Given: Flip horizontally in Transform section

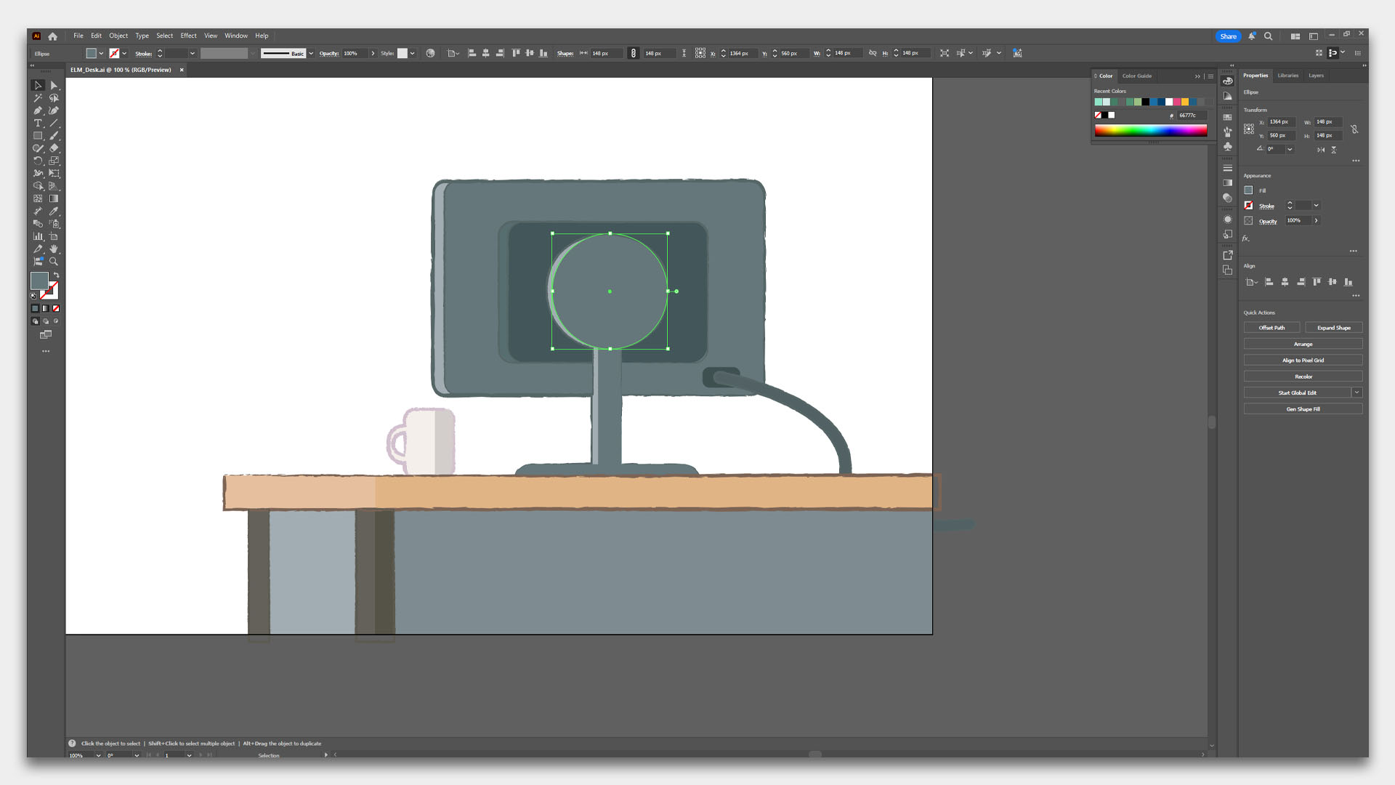Looking at the screenshot, I should (1321, 150).
